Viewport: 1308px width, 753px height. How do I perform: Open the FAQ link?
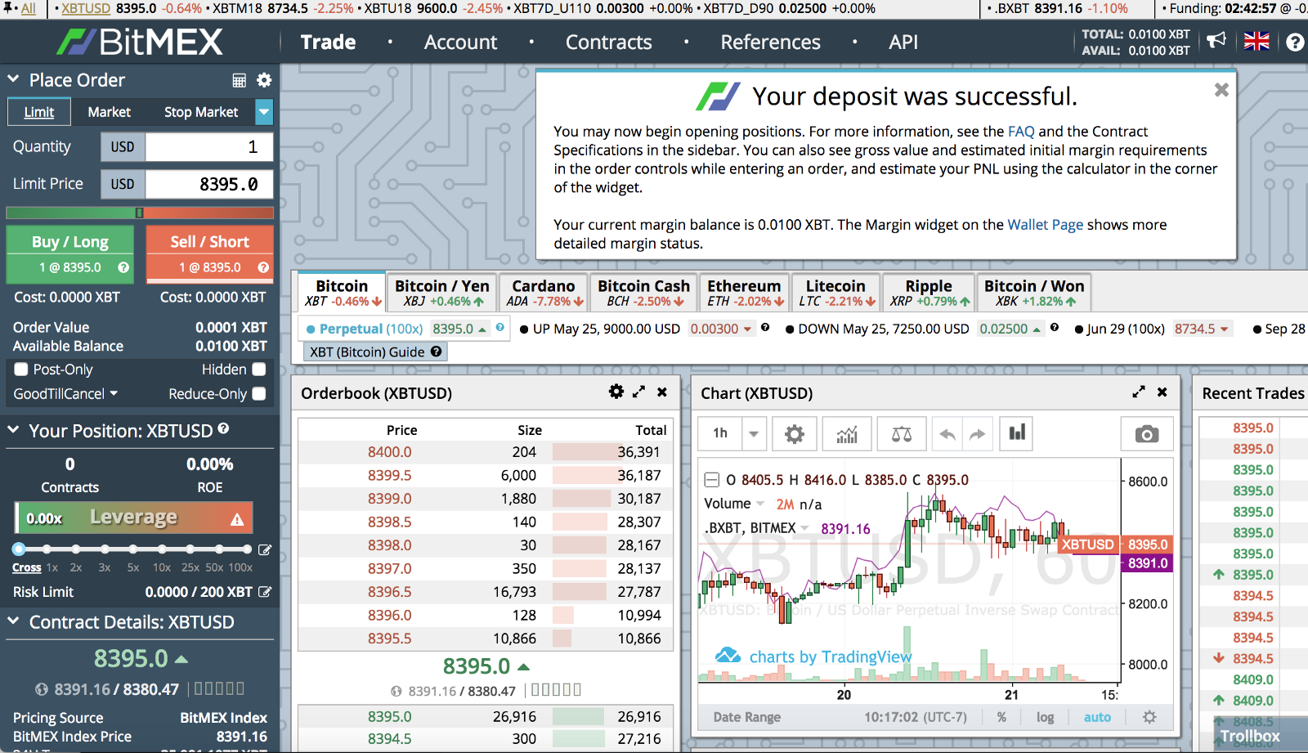point(1021,132)
